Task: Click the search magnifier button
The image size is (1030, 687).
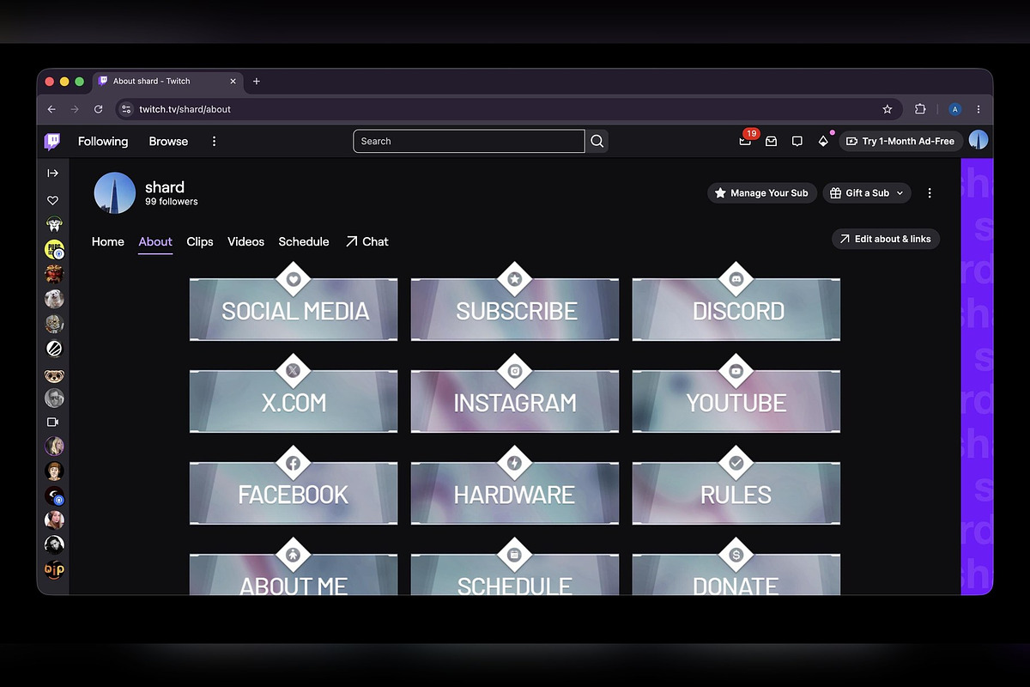Action: (x=597, y=141)
